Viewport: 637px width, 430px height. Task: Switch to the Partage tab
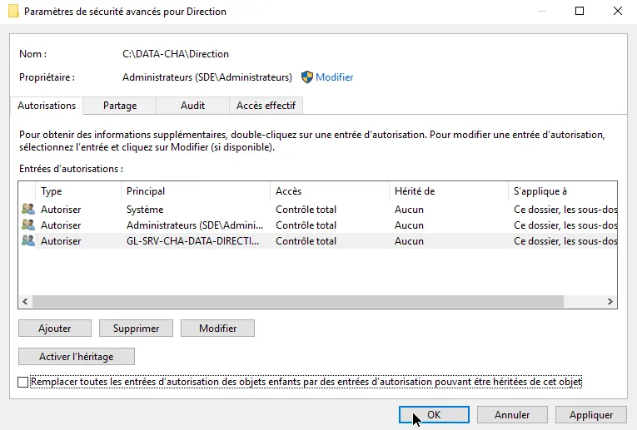[x=120, y=106]
